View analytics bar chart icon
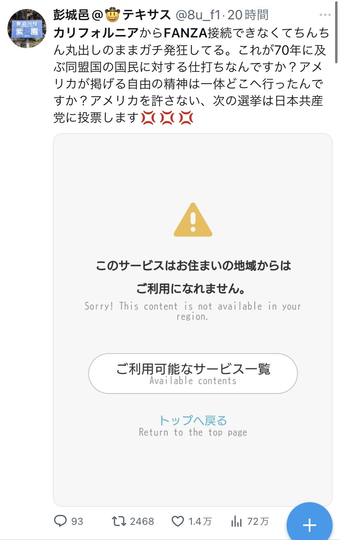The image size is (340, 540). [237, 521]
